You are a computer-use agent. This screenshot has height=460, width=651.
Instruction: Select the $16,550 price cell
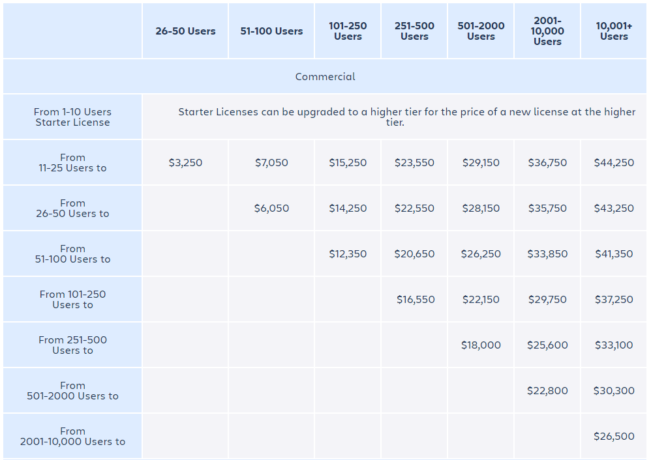point(414,300)
